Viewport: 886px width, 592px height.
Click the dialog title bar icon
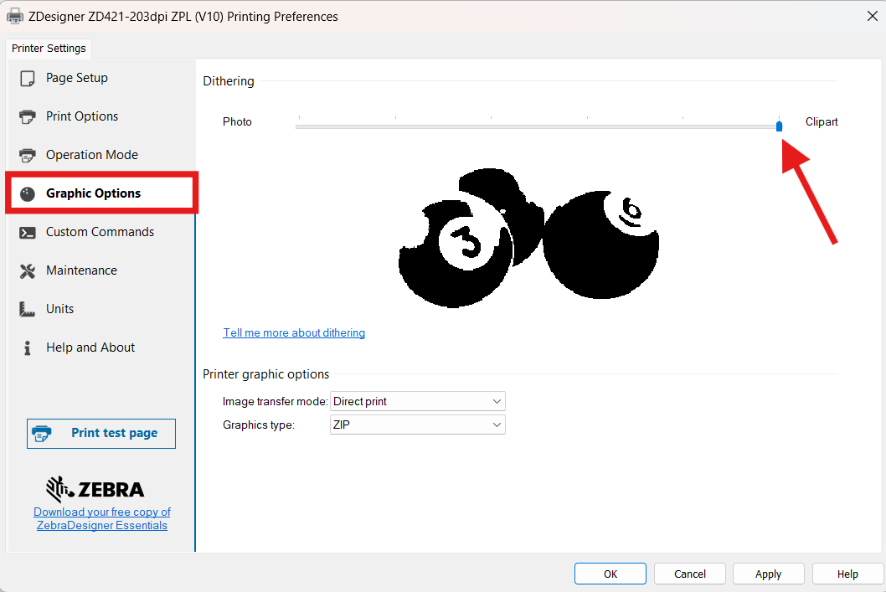(15, 15)
